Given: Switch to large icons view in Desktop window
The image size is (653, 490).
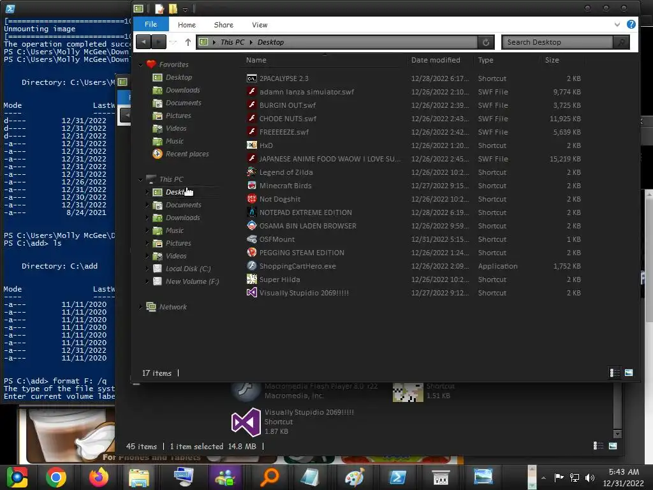Looking at the screenshot, I should tap(628, 373).
